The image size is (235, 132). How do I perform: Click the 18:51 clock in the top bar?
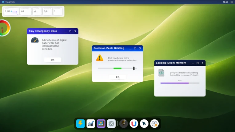pos(225,2)
